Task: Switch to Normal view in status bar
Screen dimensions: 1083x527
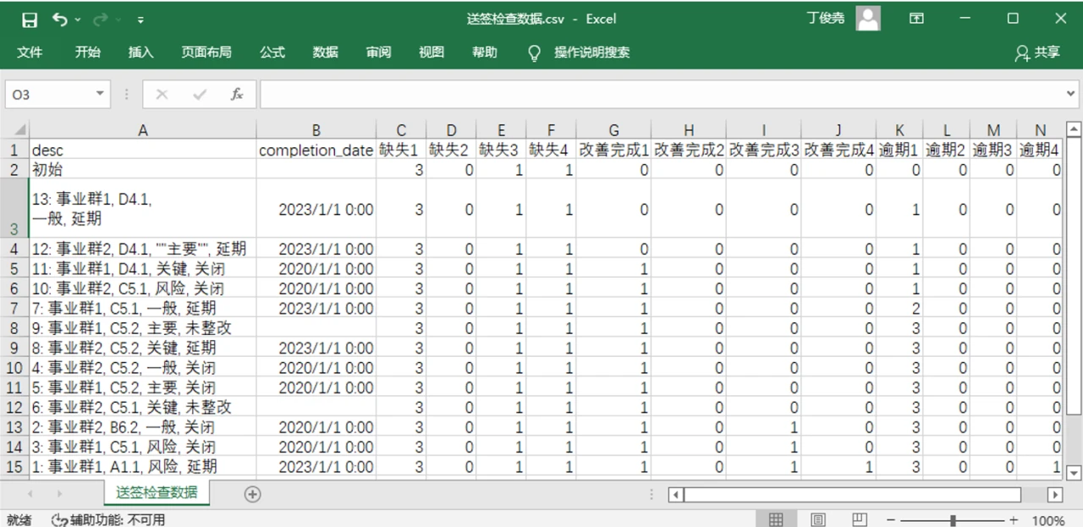Action: [x=776, y=519]
